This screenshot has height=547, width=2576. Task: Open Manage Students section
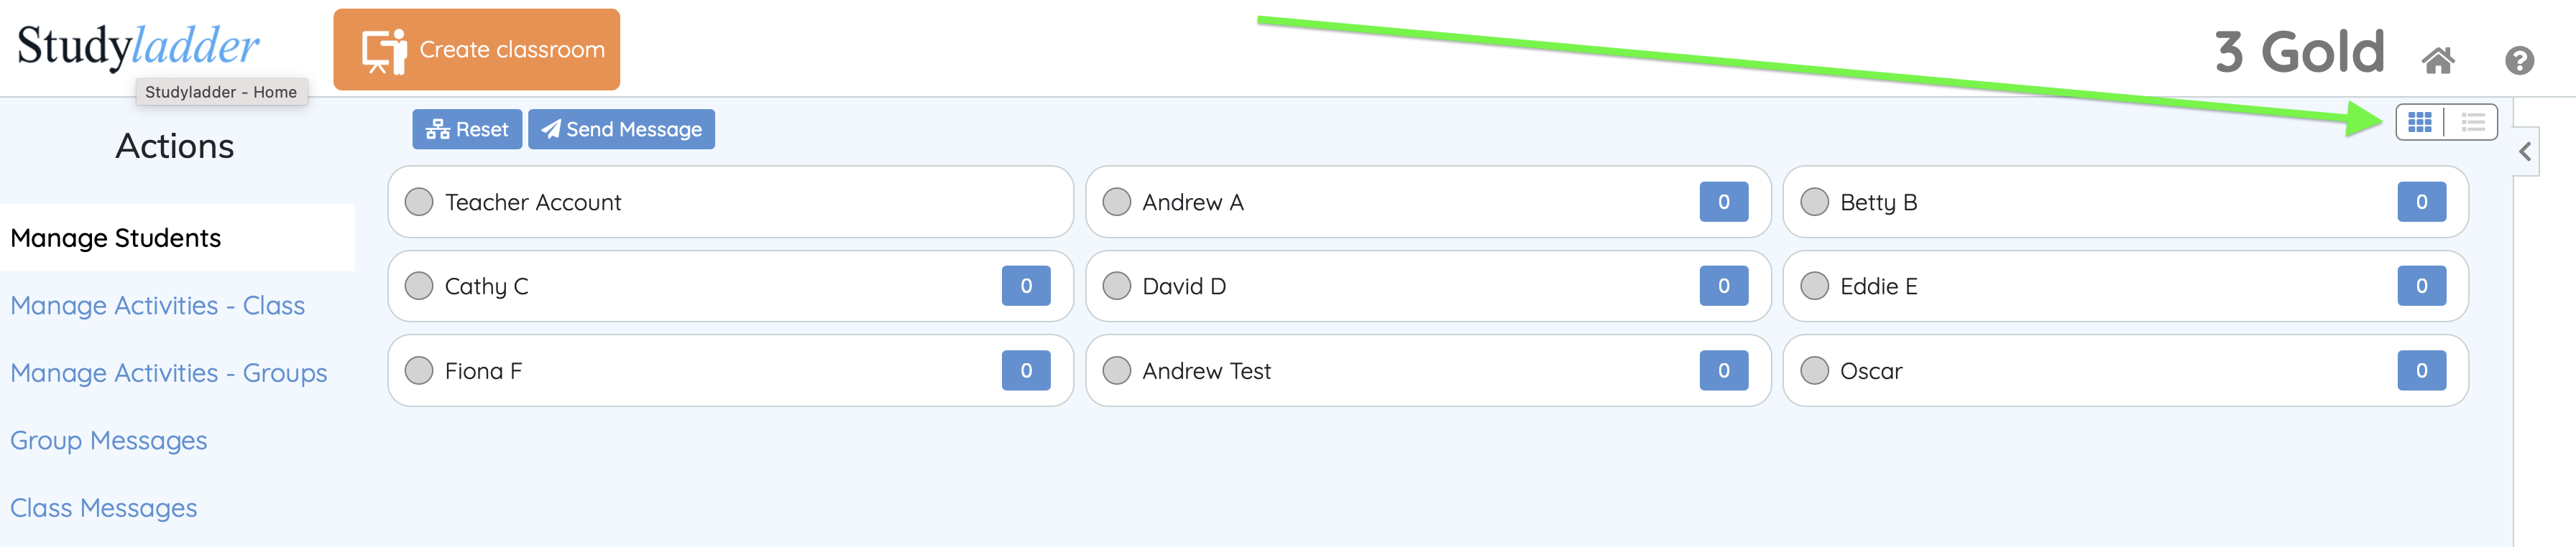point(116,238)
